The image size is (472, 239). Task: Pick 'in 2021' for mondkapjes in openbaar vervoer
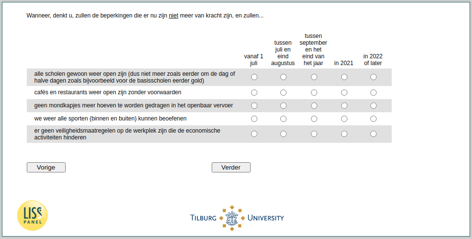tap(344, 106)
